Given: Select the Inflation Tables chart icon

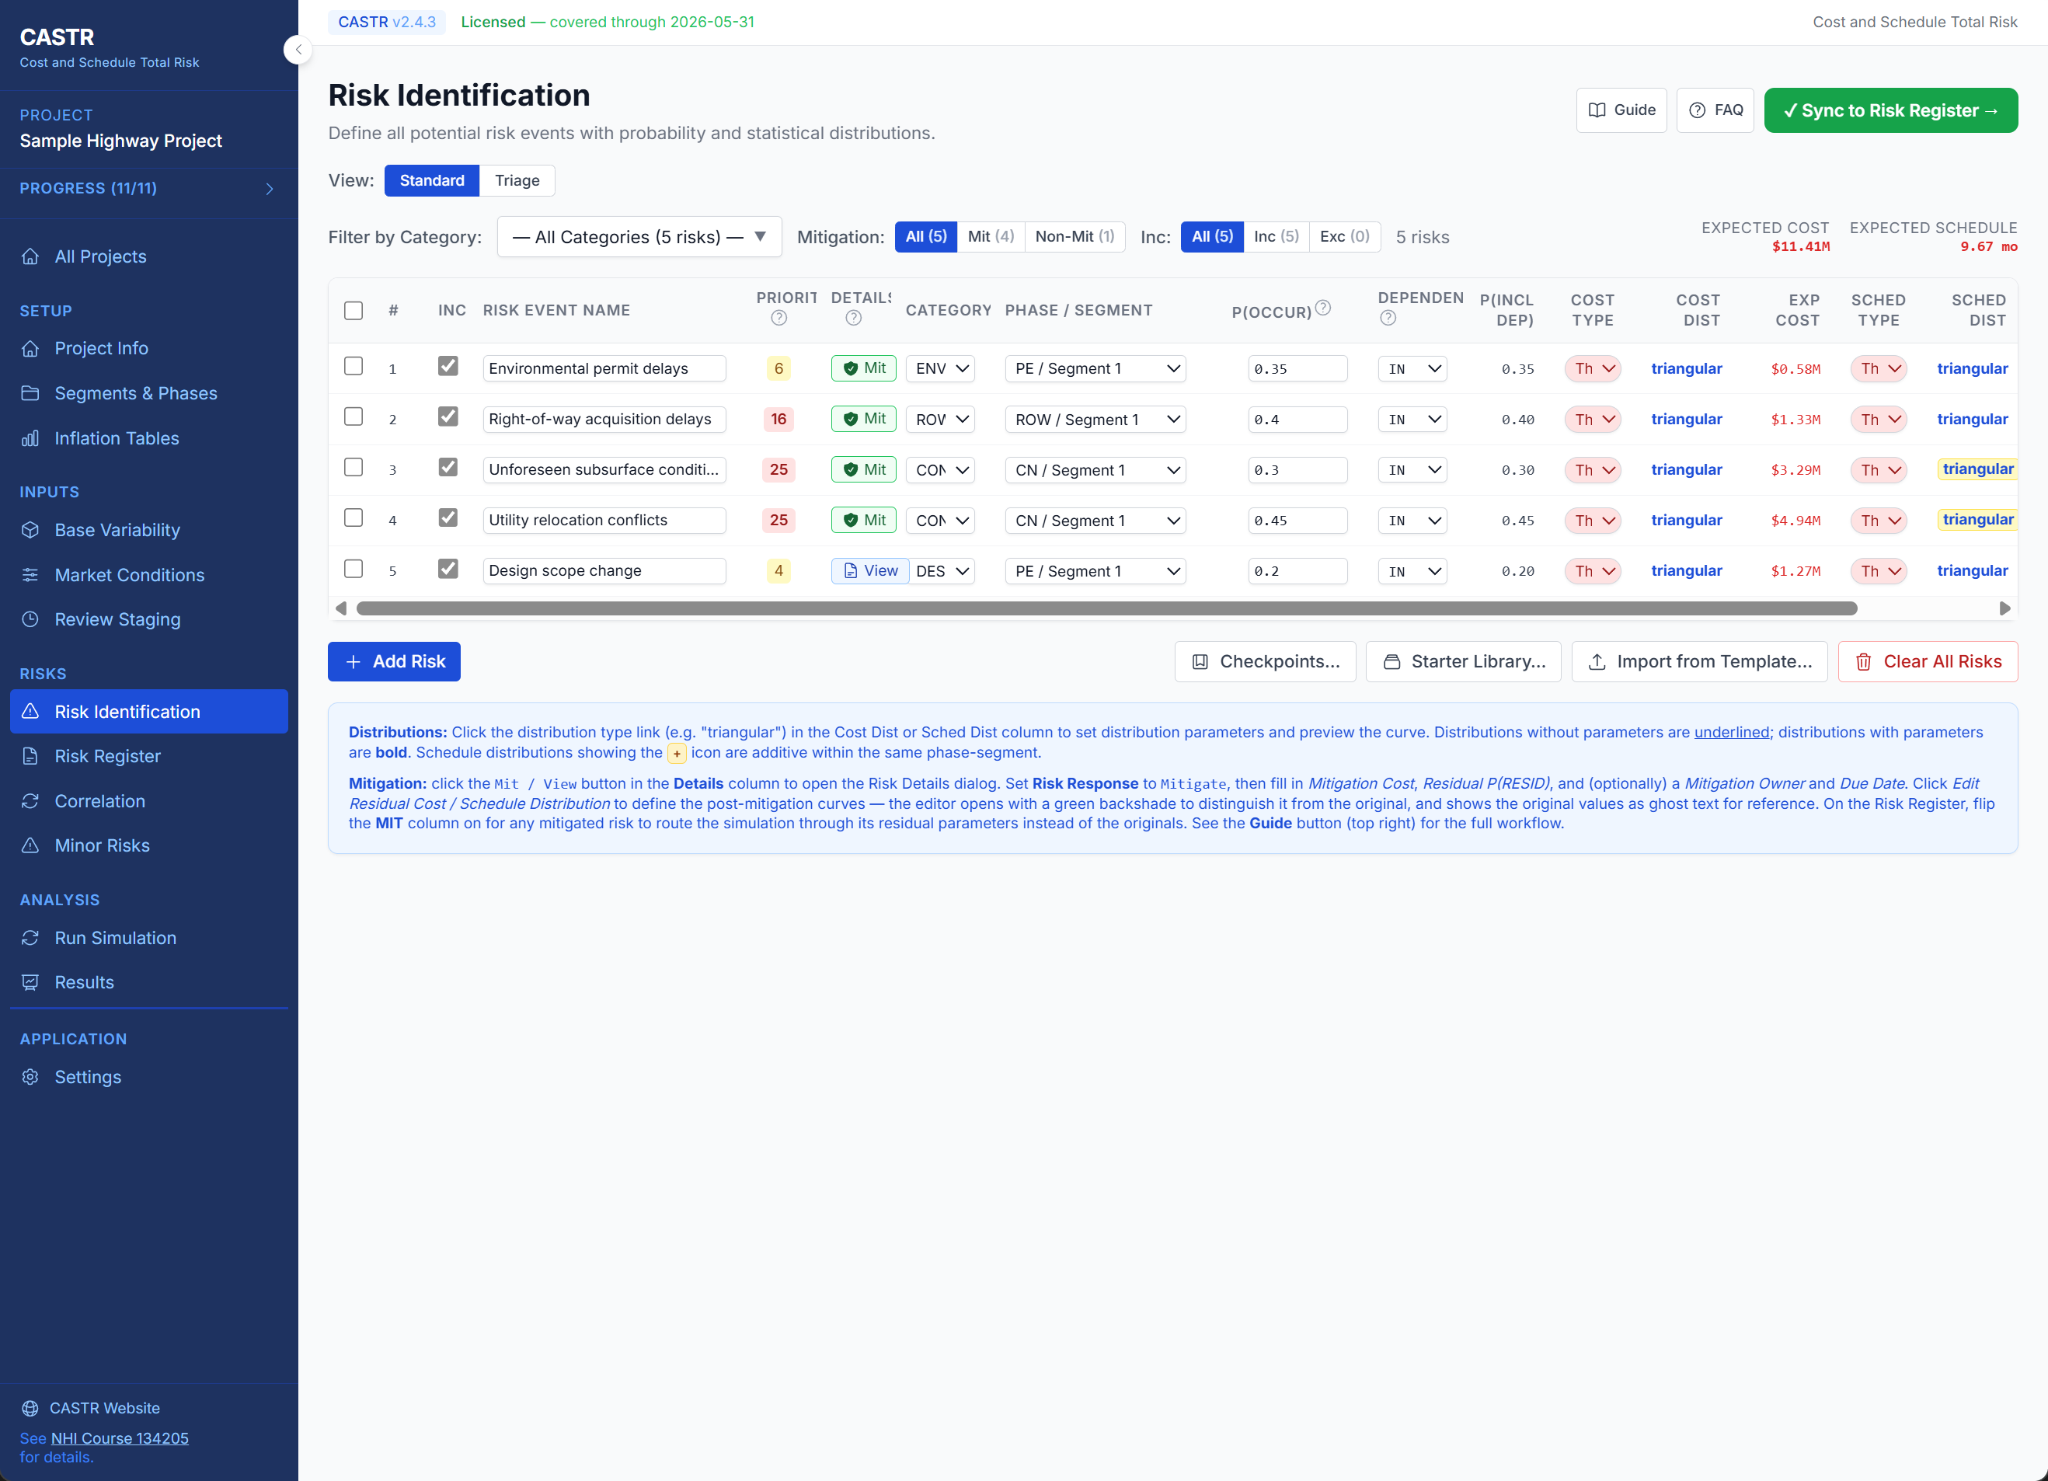Looking at the screenshot, I should (30, 438).
